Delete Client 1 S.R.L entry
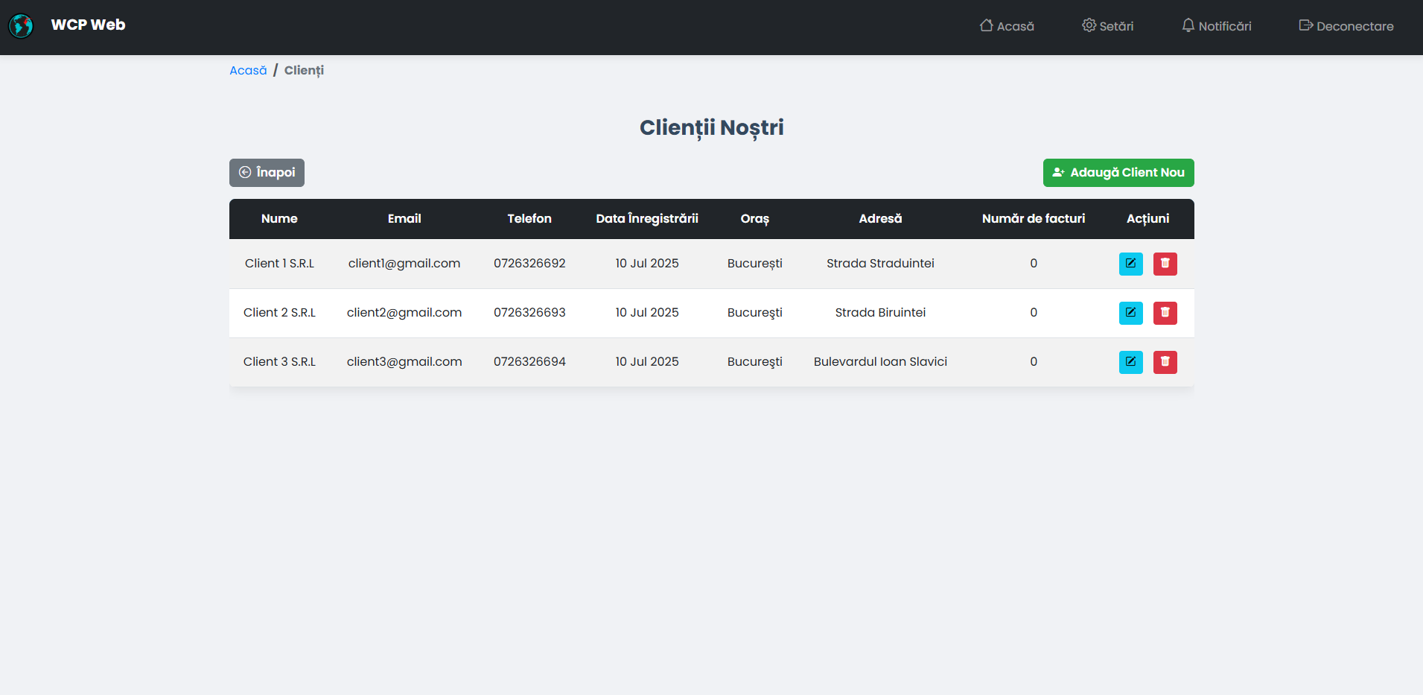 click(x=1165, y=264)
